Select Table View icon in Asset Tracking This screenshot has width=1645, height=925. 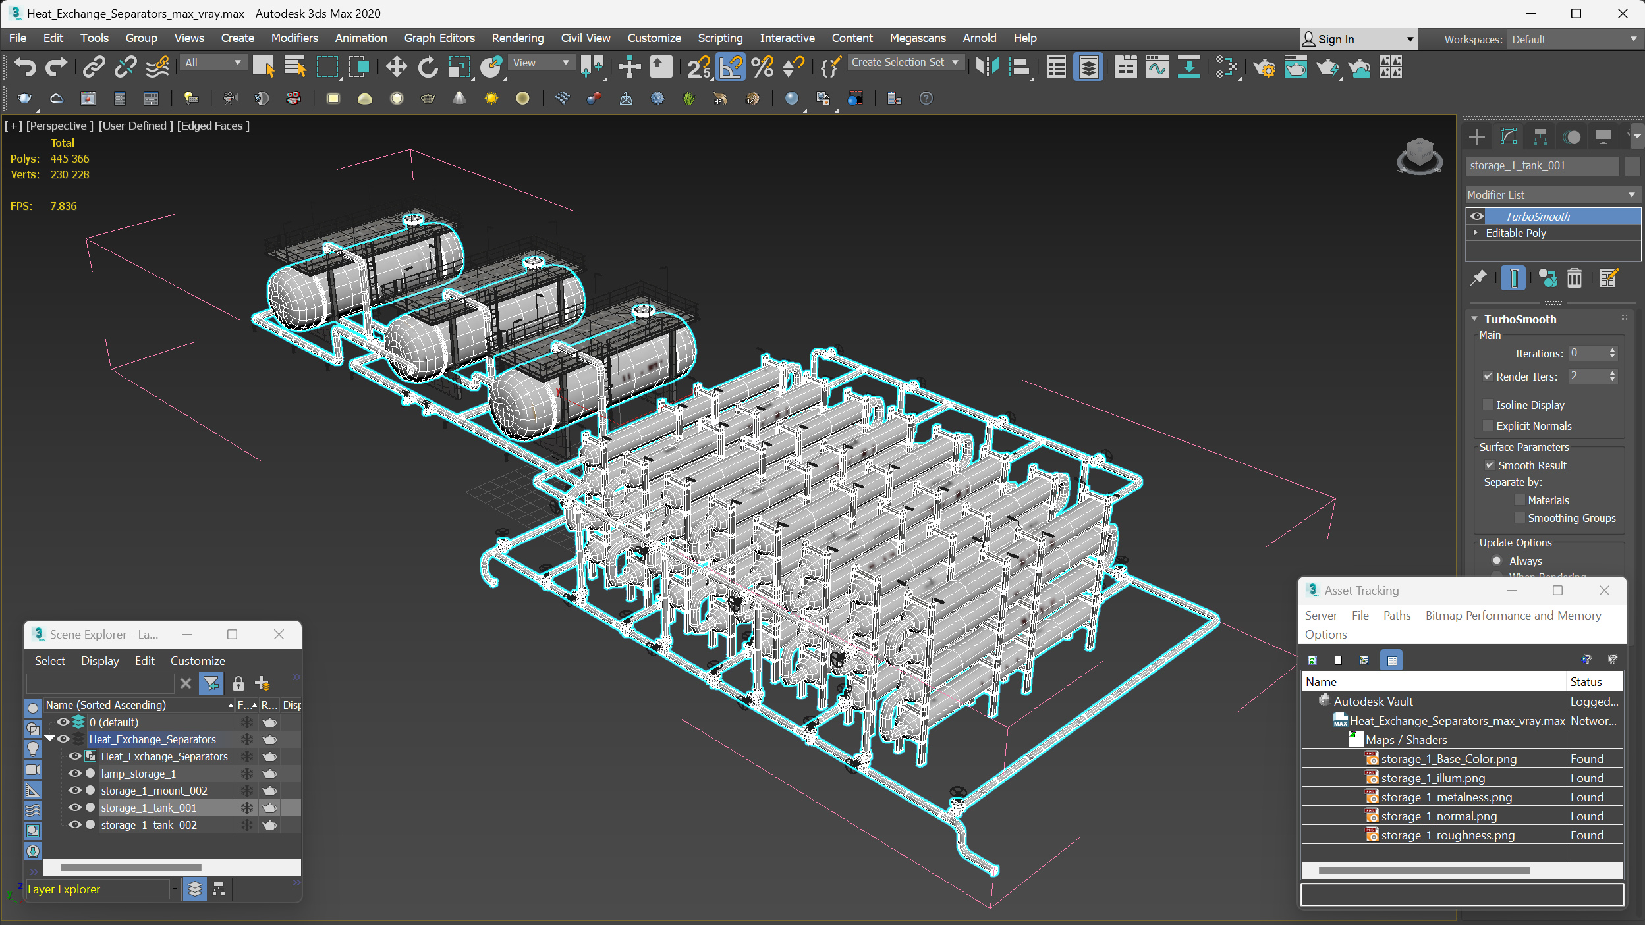pyautogui.click(x=1391, y=660)
